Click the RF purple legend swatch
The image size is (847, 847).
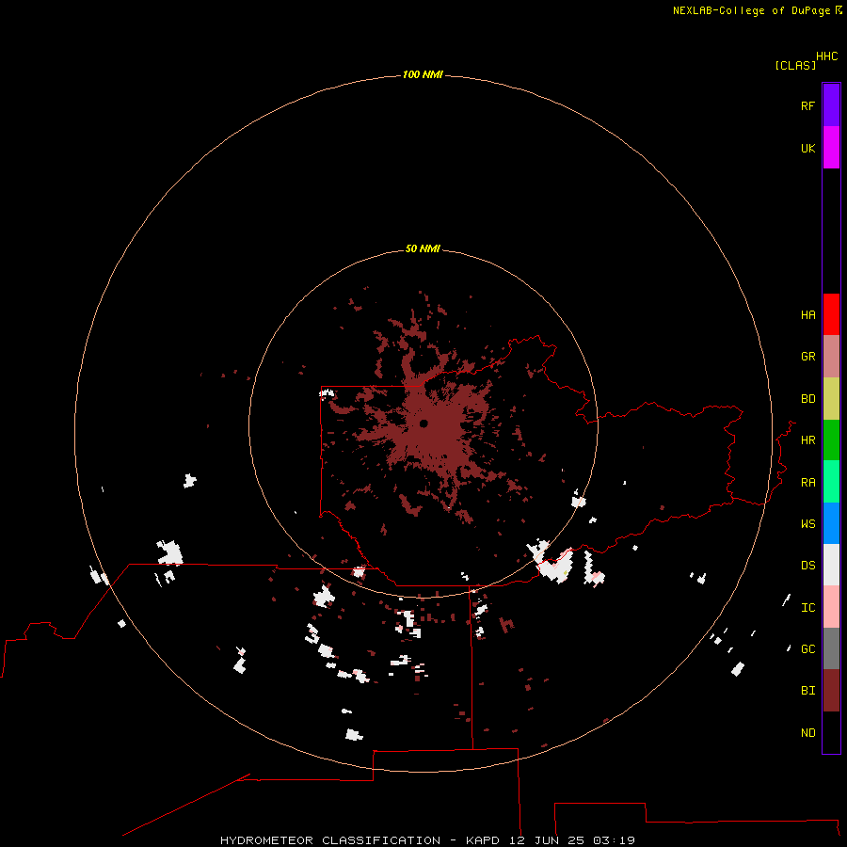(x=831, y=105)
